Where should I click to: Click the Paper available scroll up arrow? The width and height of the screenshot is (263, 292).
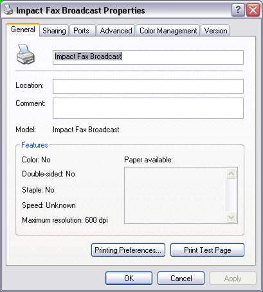231,174
